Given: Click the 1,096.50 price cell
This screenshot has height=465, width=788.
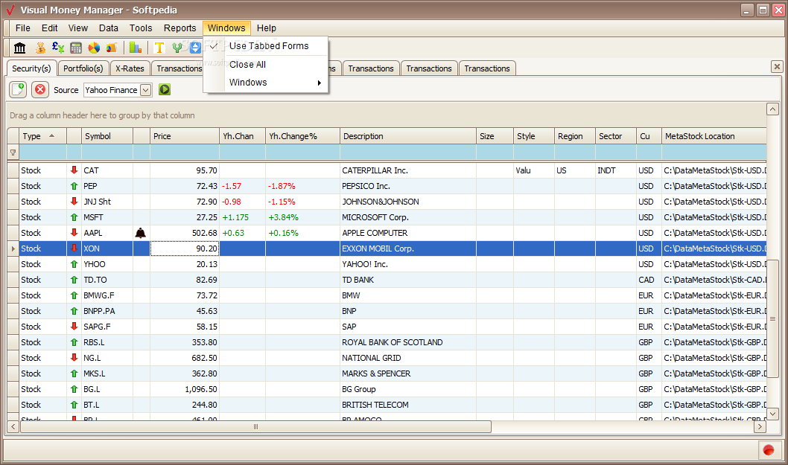Looking at the screenshot, I should point(185,389).
